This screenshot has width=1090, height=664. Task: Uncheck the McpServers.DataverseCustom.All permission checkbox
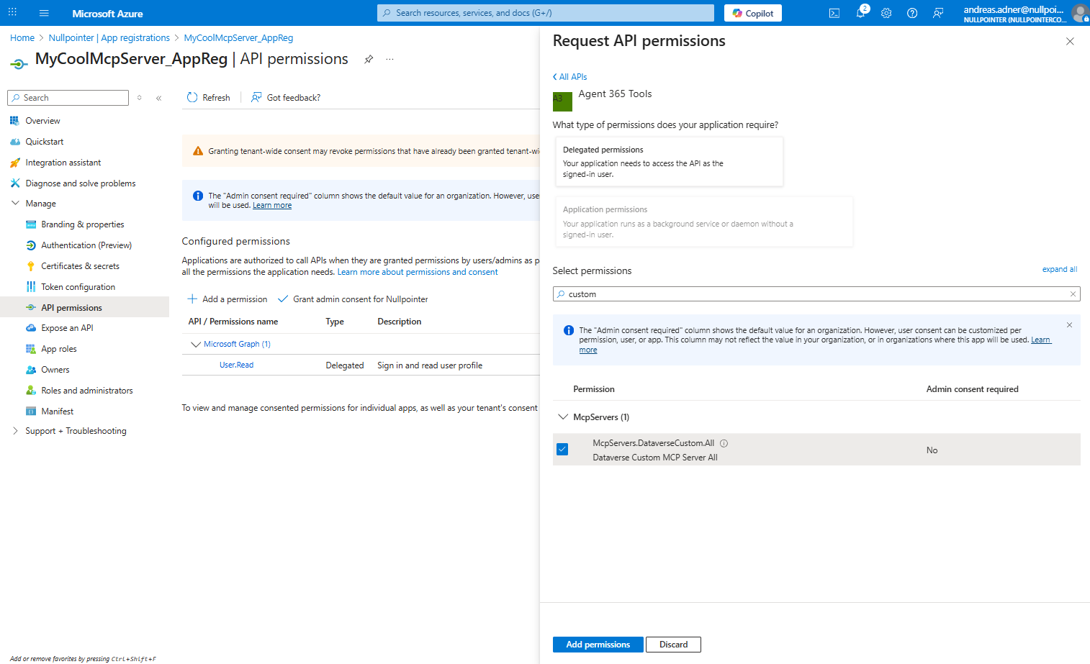(x=562, y=450)
